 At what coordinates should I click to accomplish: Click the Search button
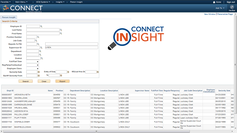coord(26,81)
